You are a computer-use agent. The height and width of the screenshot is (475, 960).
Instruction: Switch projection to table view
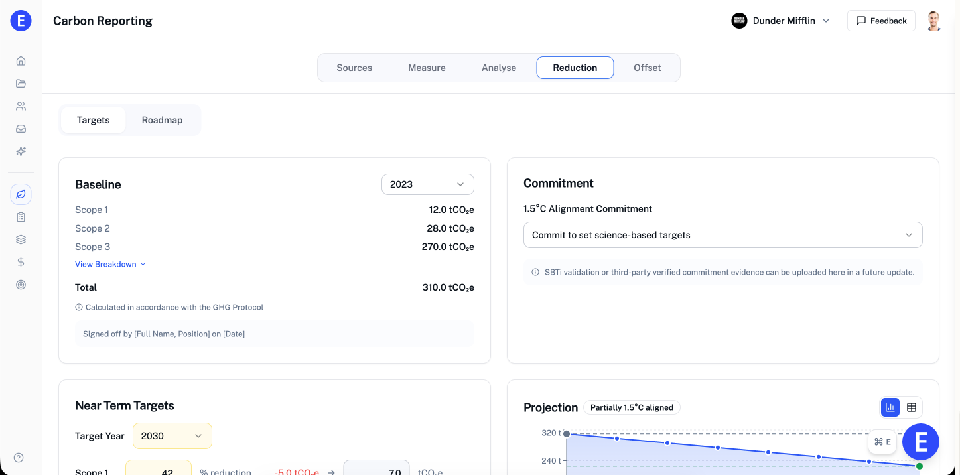(x=912, y=407)
